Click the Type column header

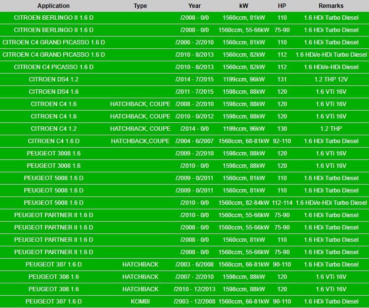(x=140, y=6)
